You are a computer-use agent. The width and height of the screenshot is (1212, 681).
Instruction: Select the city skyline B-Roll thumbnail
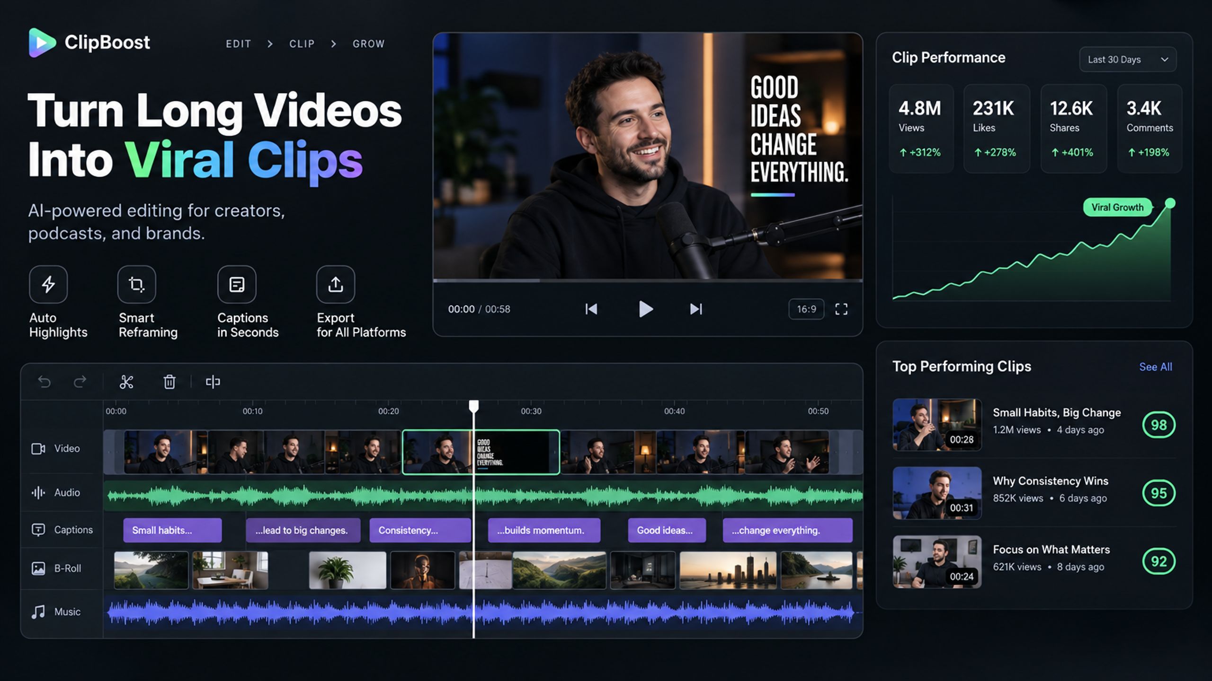coord(728,570)
